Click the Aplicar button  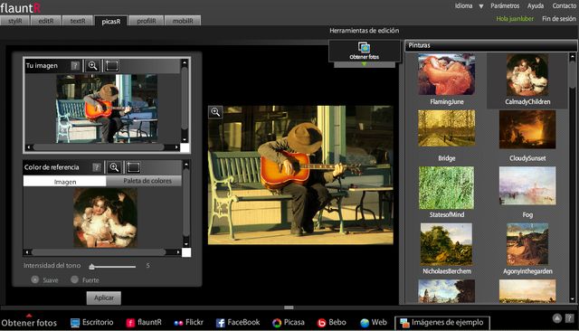[x=104, y=298]
